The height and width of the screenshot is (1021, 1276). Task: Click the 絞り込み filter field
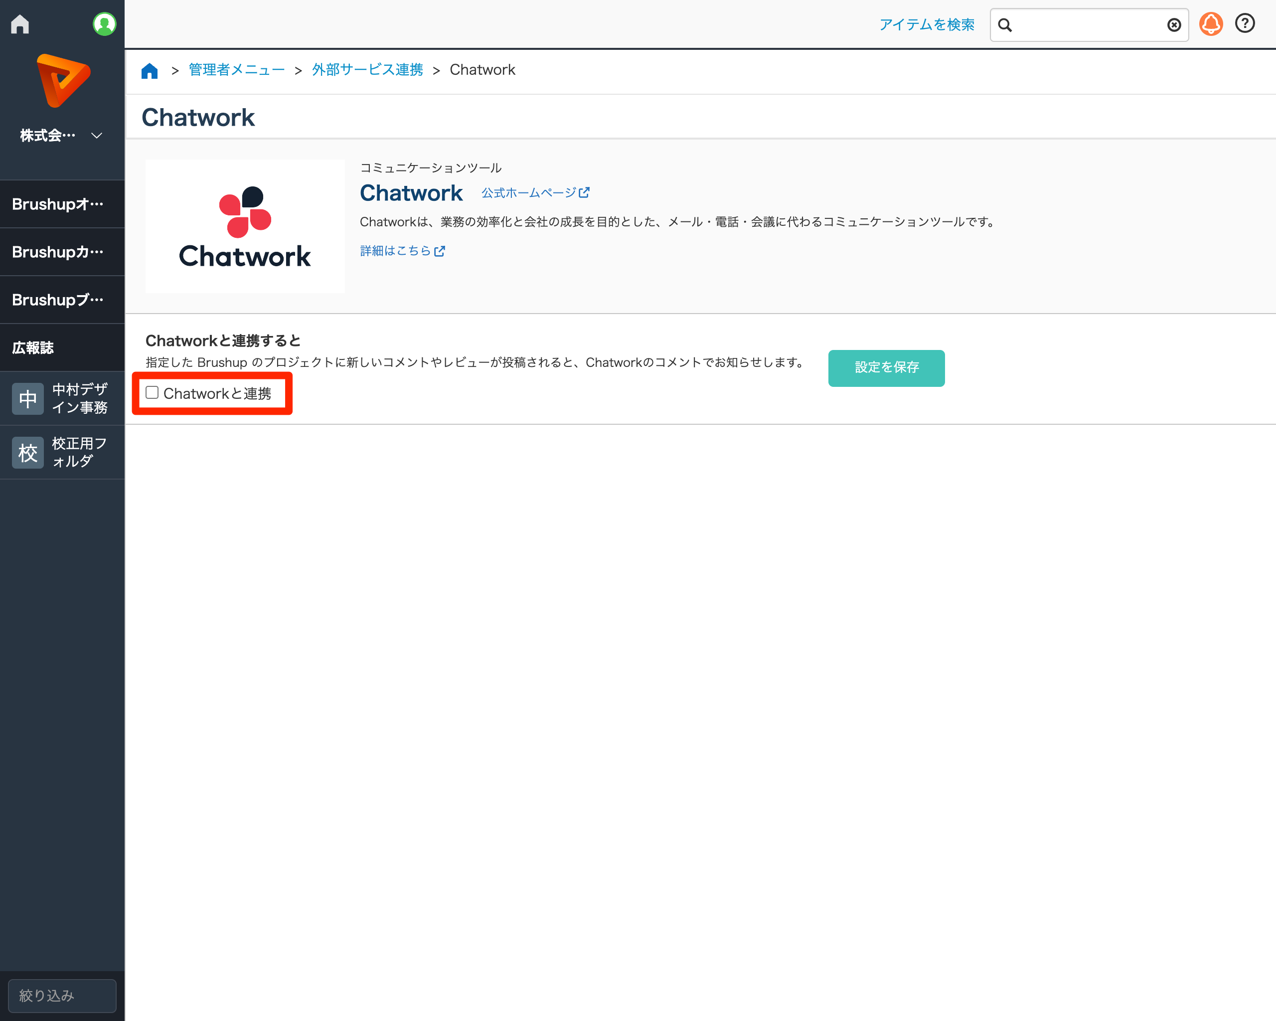click(x=62, y=996)
